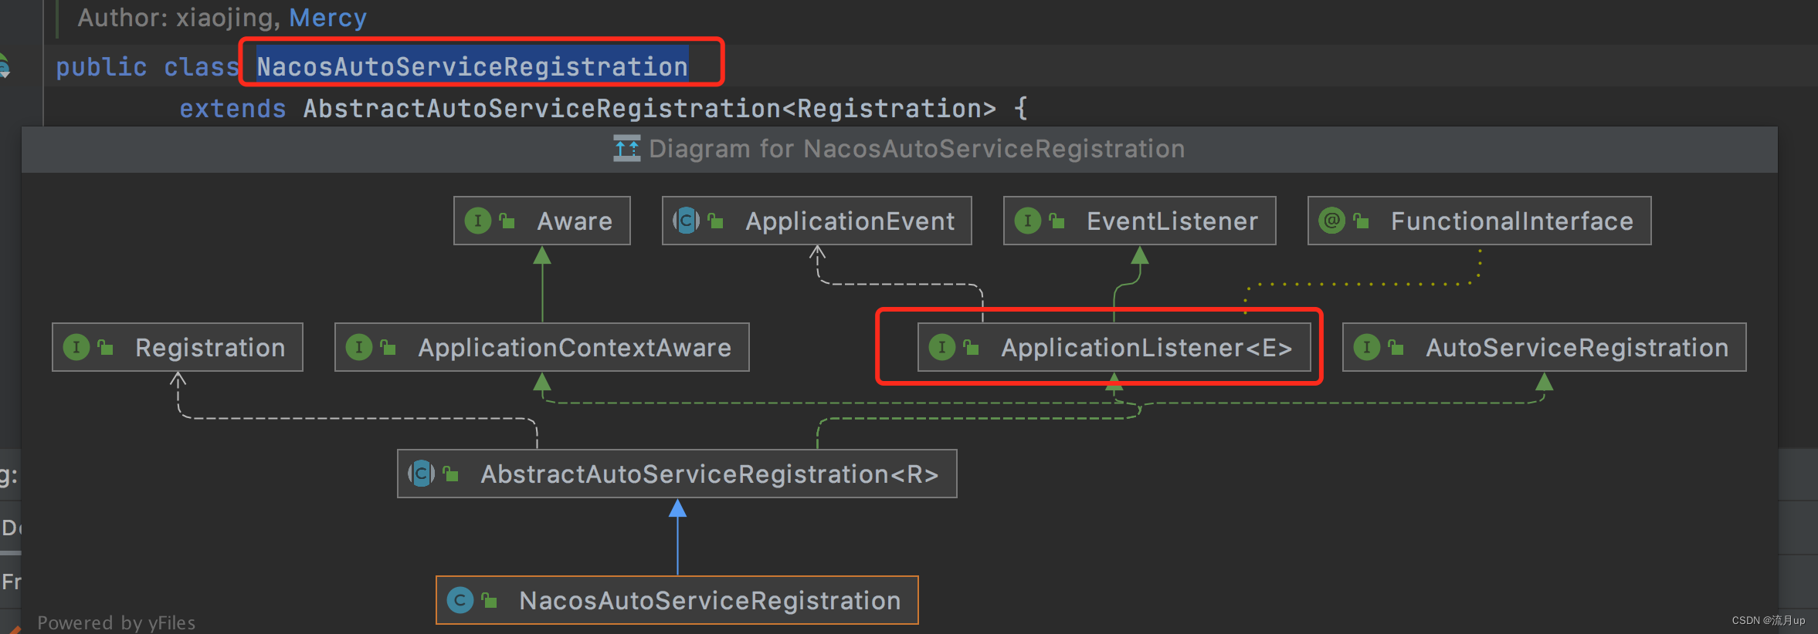This screenshot has height=634, width=1818.
Task: Open the Mercy author link
Action: 327,18
